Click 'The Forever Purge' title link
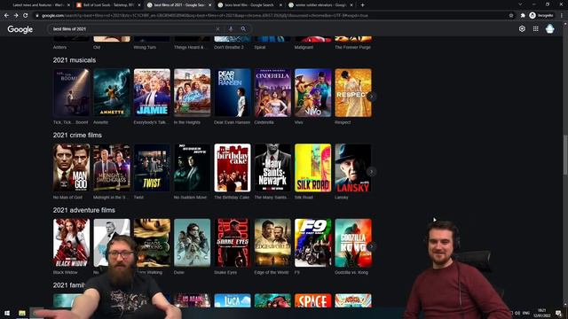This screenshot has width=568, height=319. (x=352, y=47)
